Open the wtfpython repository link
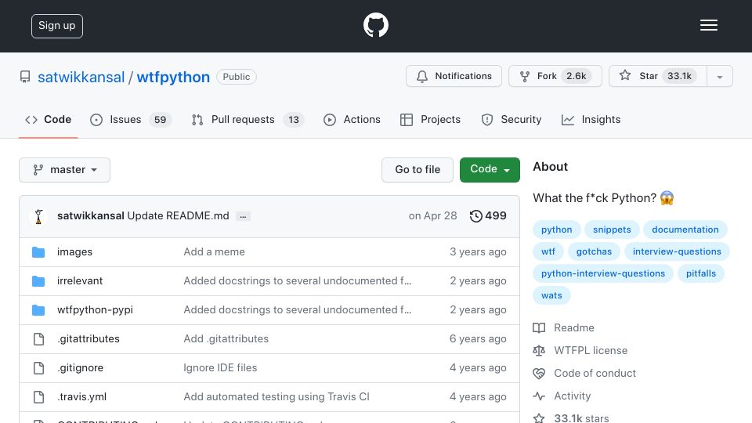 coord(173,78)
